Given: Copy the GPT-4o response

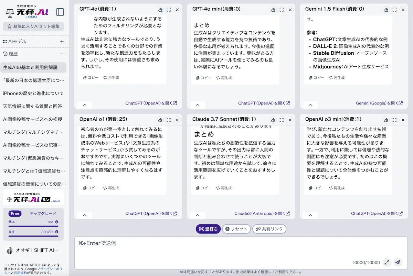Looking at the screenshot, I should (91, 78).
